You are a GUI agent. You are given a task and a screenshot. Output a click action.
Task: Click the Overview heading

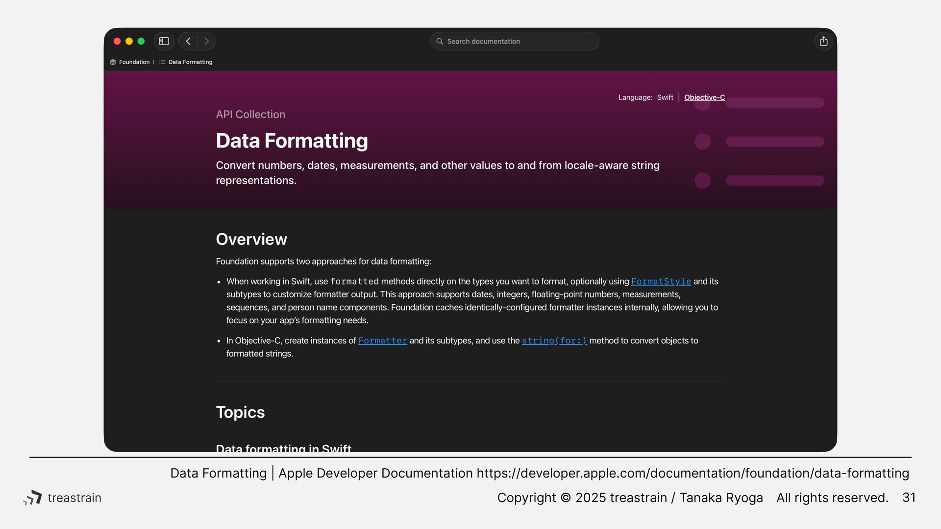[251, 239]
